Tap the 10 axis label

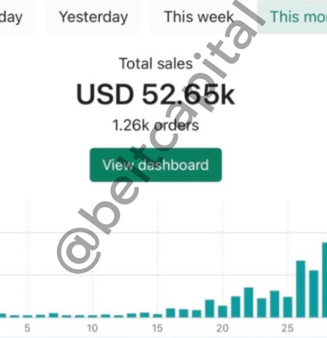pyautogui.click(x=92, y=328)
